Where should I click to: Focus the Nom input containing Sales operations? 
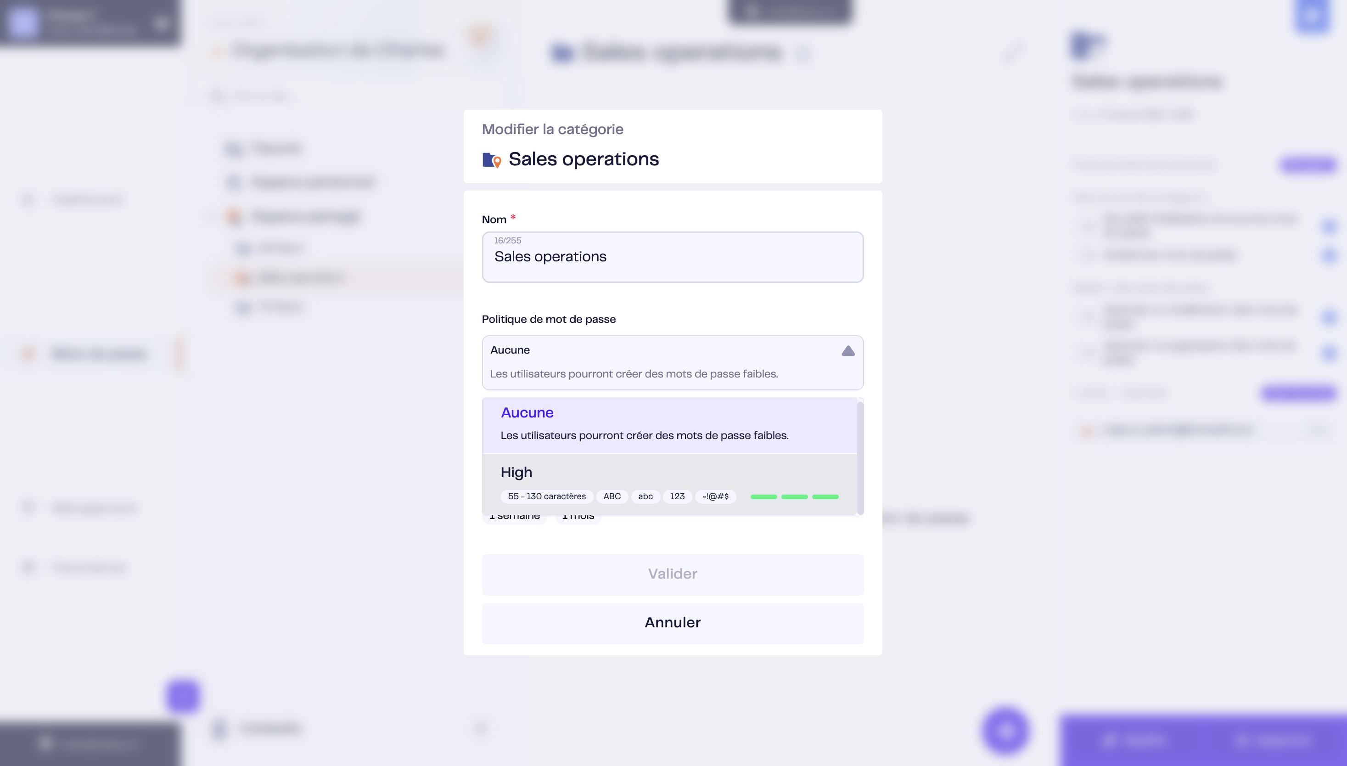pyautogui.click(x=672, y=257)
